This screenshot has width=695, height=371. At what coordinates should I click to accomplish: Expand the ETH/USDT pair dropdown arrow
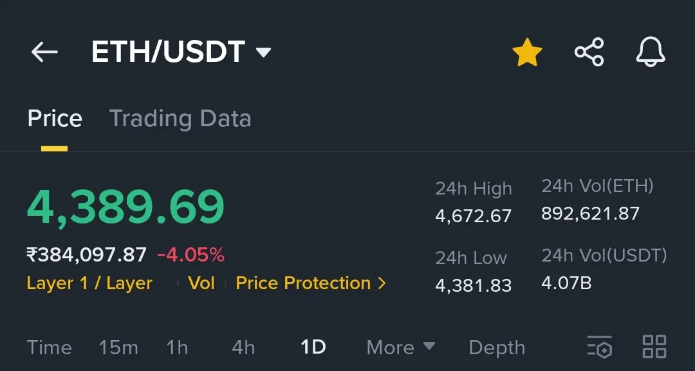pos(263,52)
